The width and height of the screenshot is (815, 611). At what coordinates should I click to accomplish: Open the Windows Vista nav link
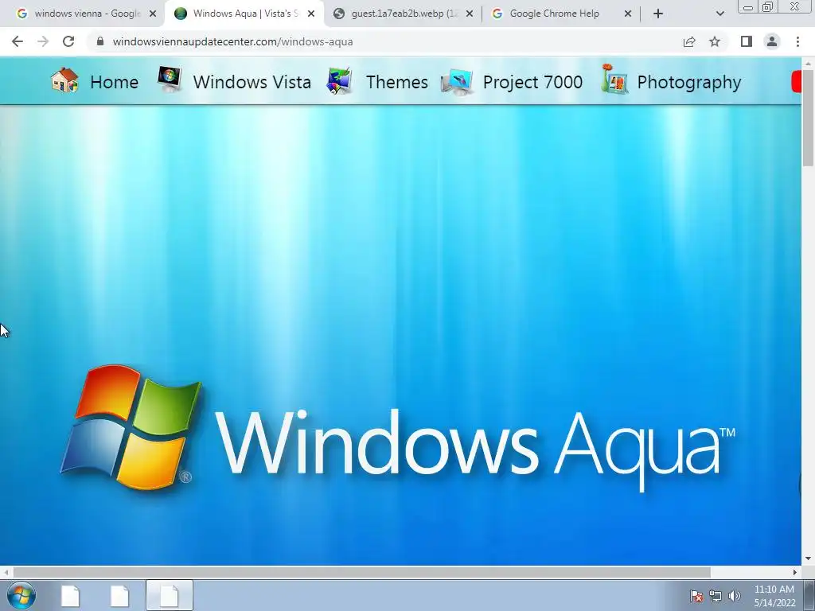252,82
